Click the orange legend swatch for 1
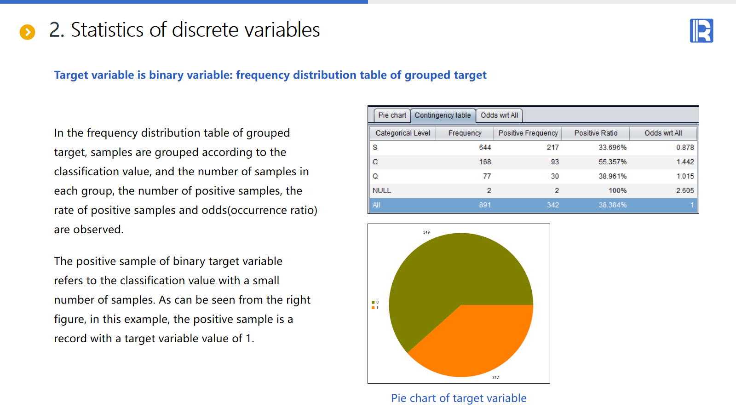This screenshot has width=736, height=414. [x=373, y=308]
